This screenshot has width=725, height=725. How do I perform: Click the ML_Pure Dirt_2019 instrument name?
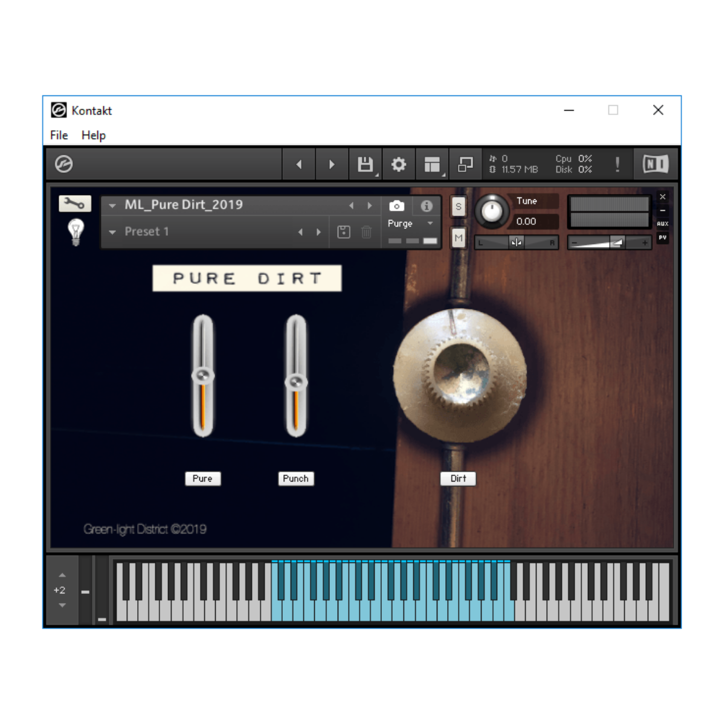184,205
